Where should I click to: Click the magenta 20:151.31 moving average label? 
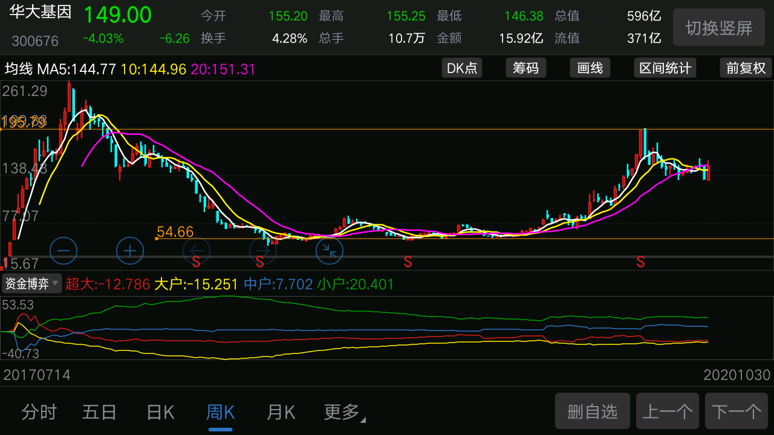click(223, 69)
